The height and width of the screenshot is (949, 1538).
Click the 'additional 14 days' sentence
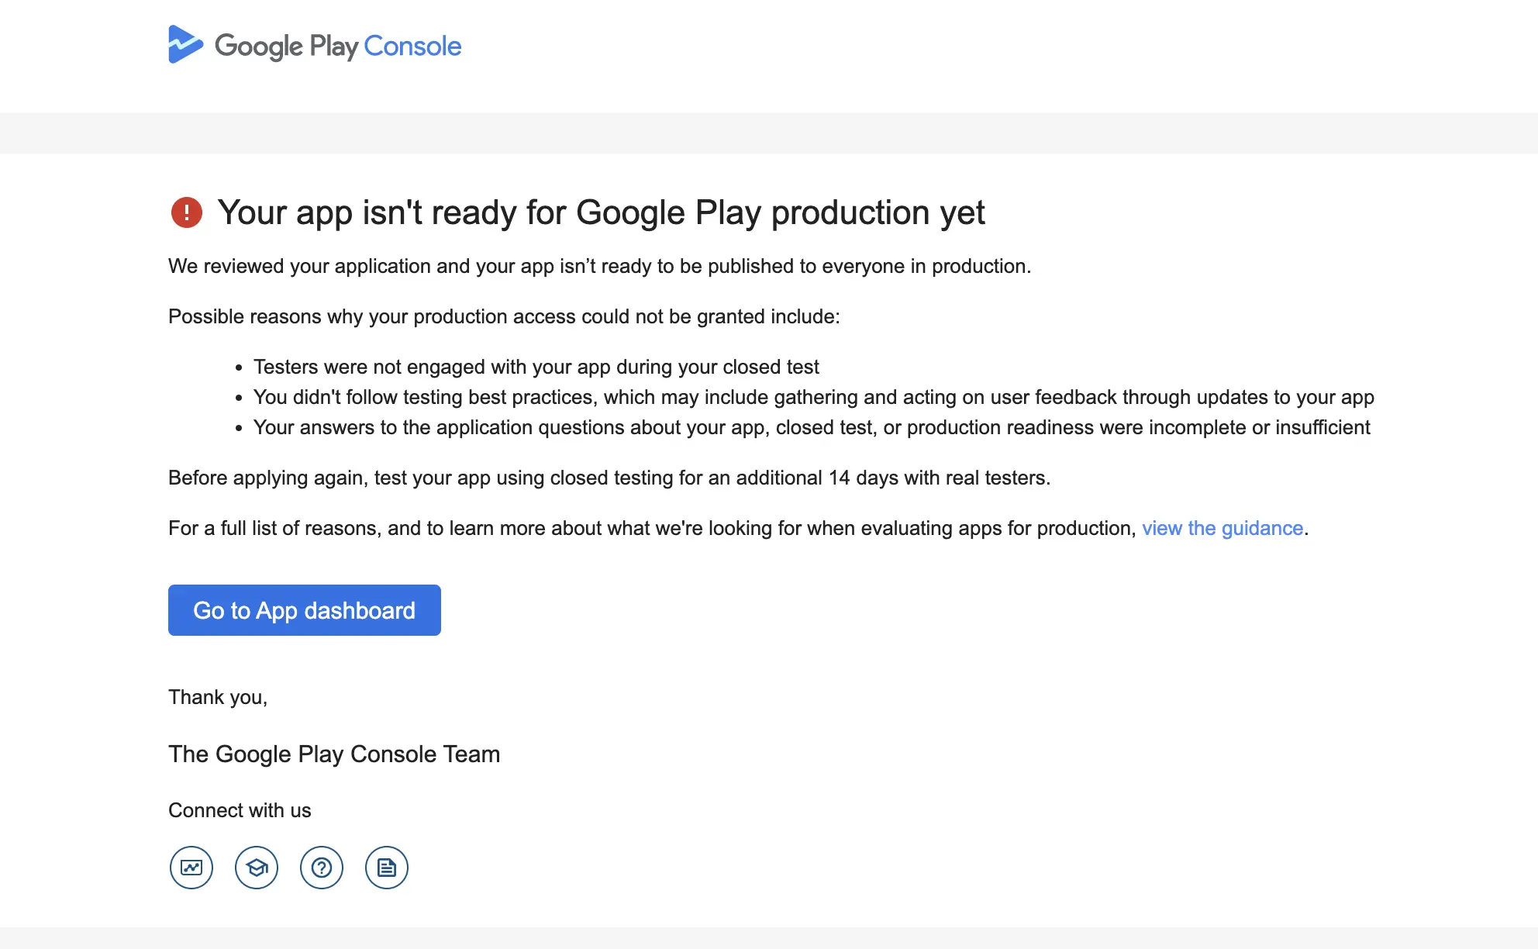click(609, 478)
